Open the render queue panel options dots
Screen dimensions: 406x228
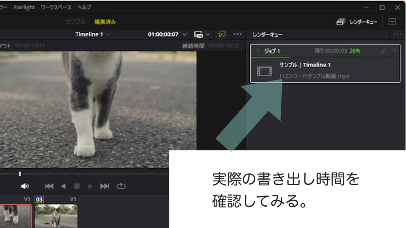(x=397, y=34)
